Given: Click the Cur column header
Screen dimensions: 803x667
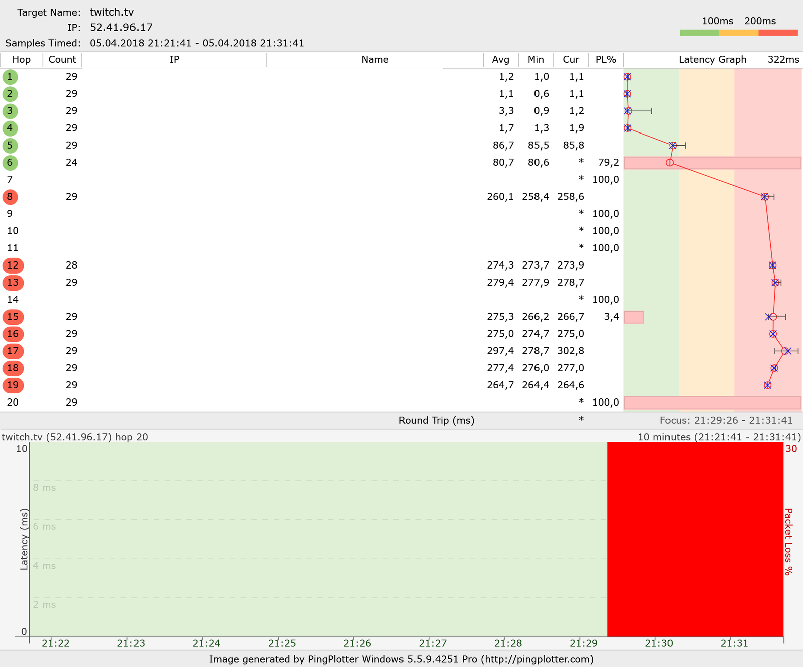Looking at the screenshot, I should tap(571, 60).
